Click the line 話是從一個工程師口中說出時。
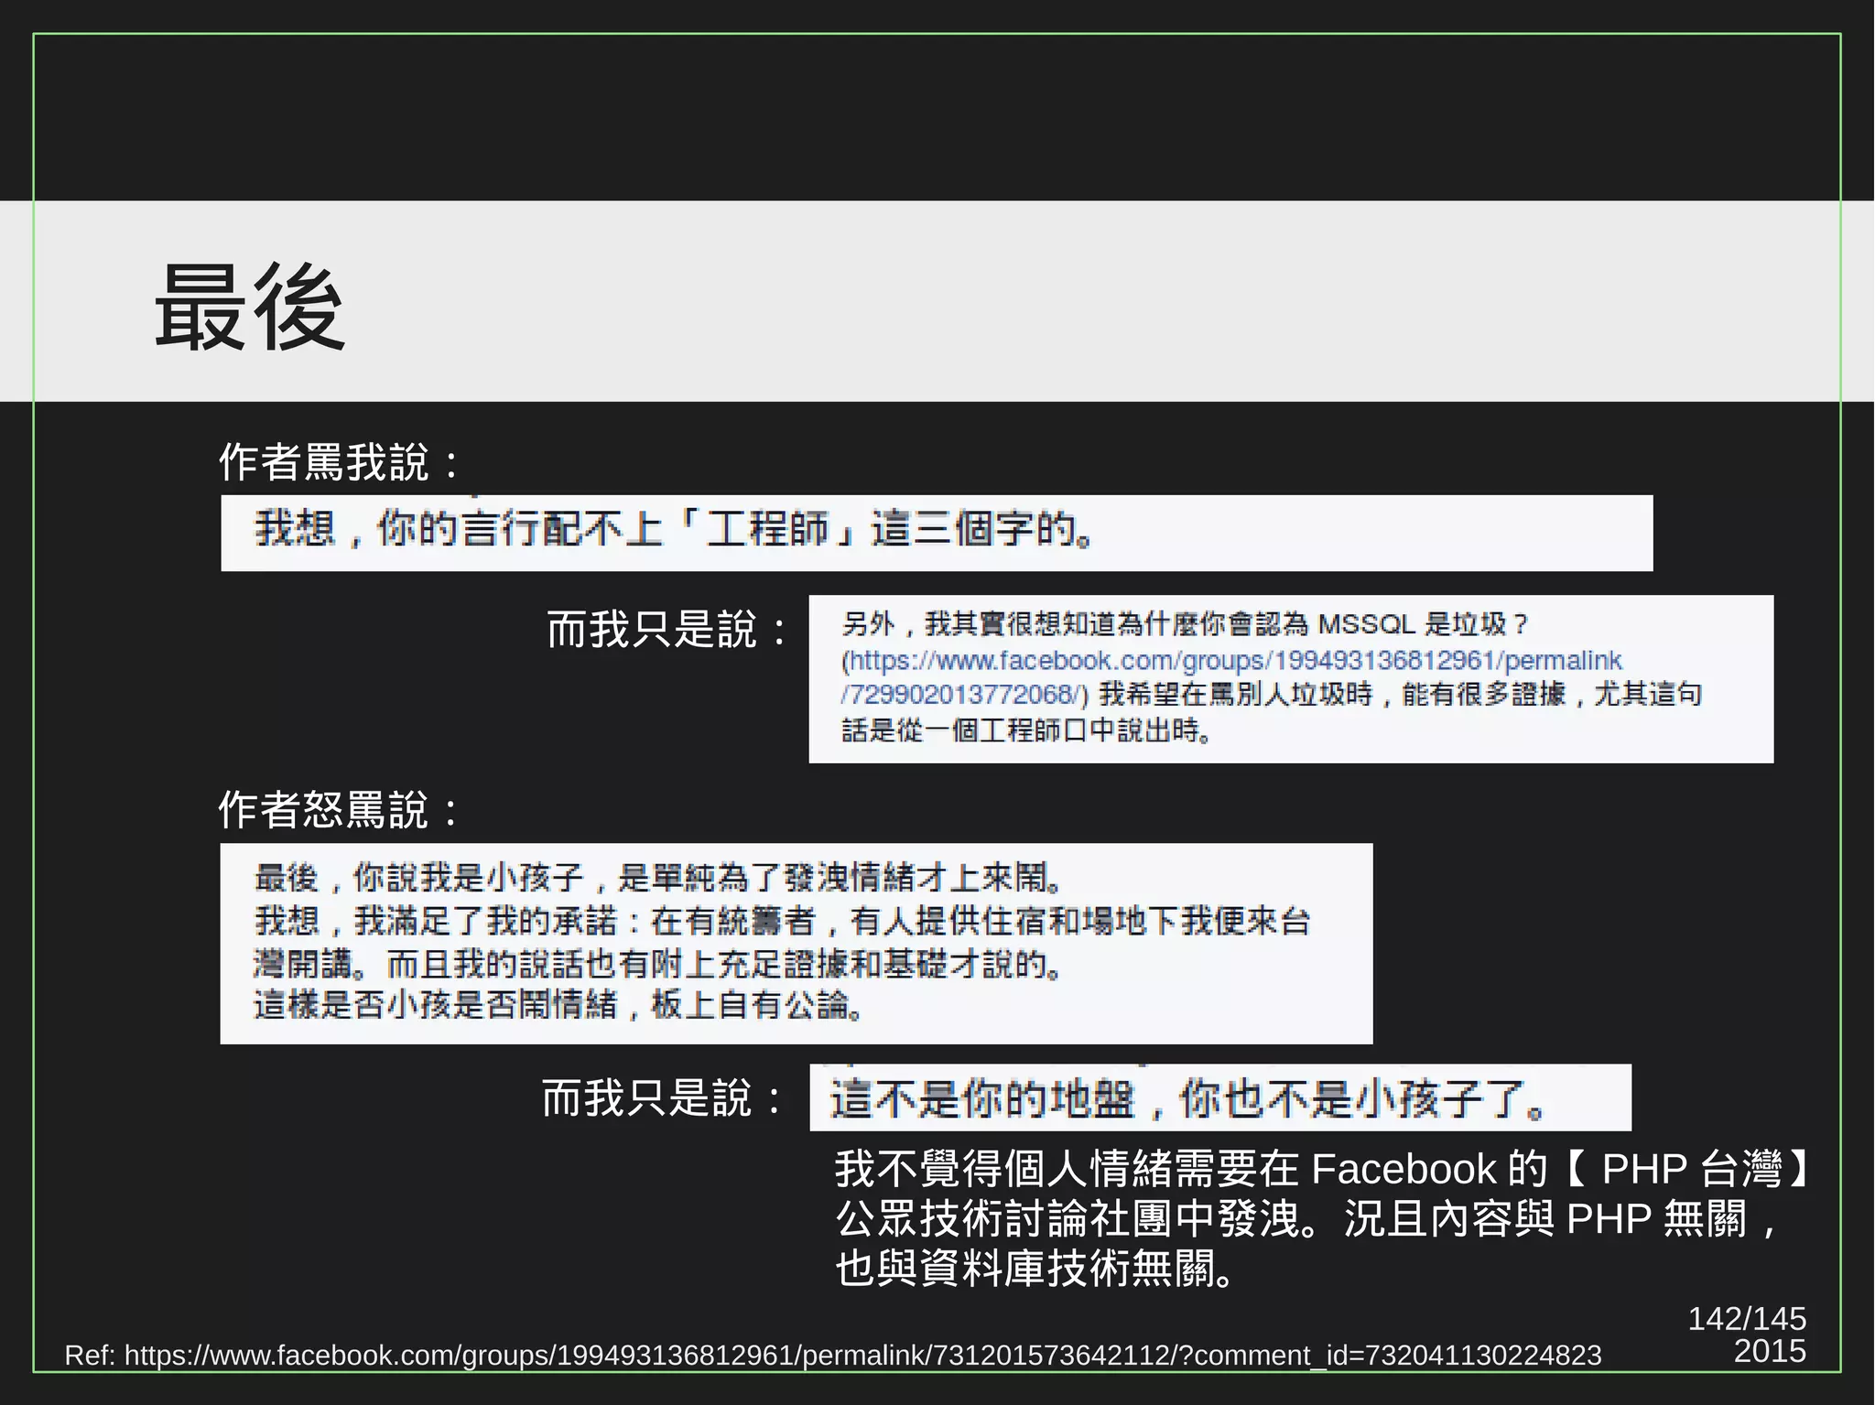The width and height of the screenshot is (1875, 1405). [1027, 730]
